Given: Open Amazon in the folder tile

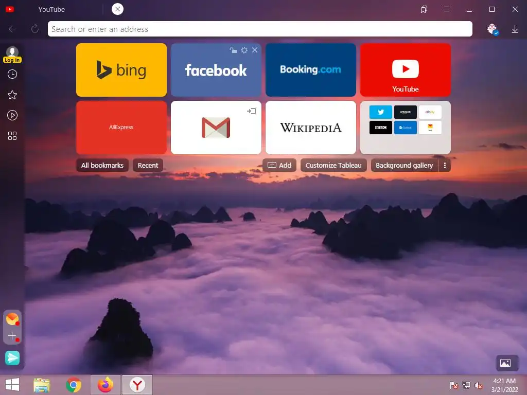Looking at the screenshot, I should coord(406,112).
